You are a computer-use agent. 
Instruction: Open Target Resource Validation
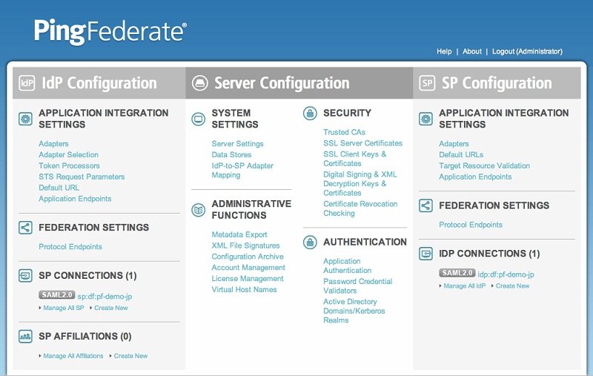point(484,165)
